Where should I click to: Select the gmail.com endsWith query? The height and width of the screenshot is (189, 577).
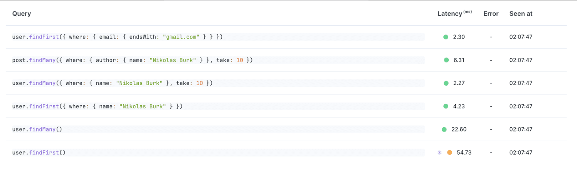[118, 37]
